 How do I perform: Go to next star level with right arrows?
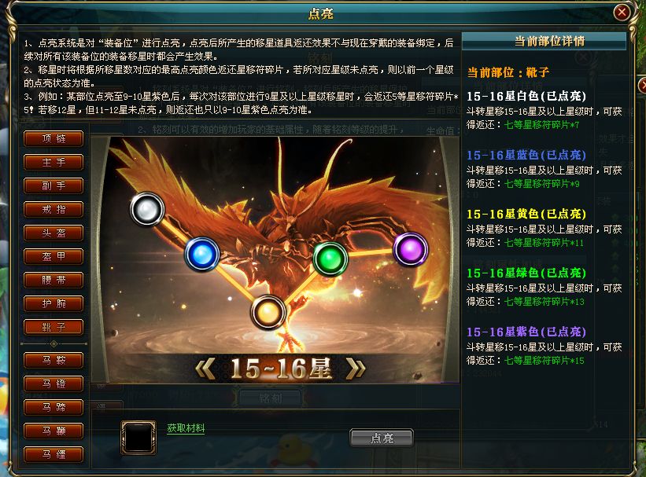pos(356,369)
